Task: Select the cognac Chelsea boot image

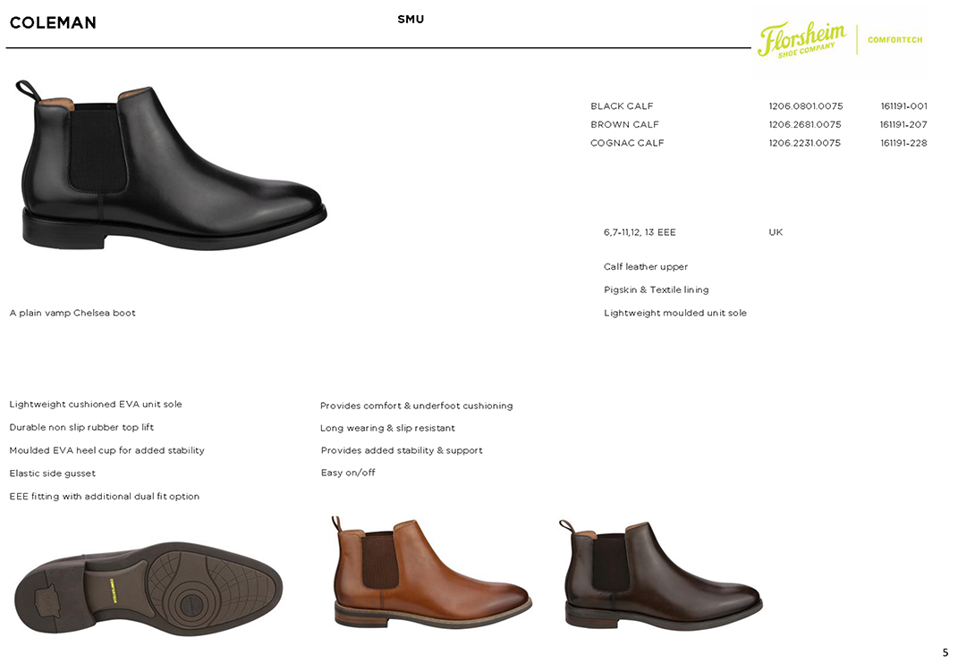Action: 433,572
